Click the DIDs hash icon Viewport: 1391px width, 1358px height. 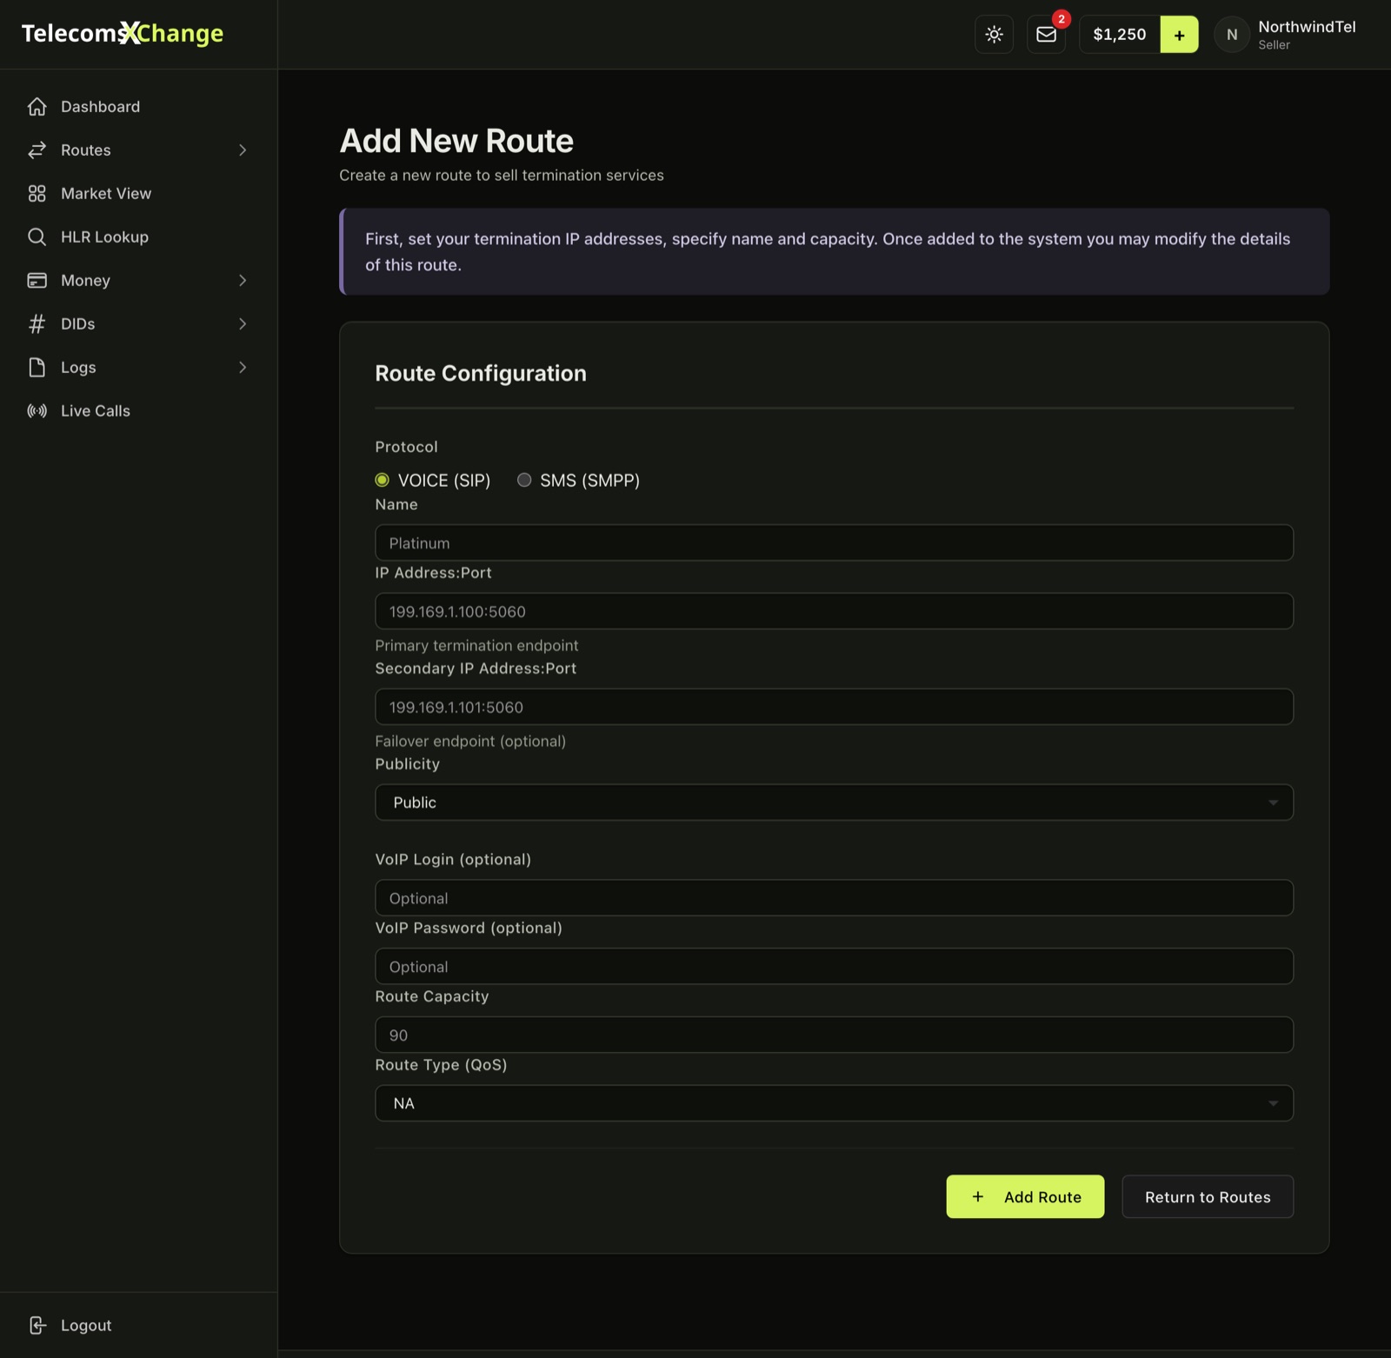[37, 323]
